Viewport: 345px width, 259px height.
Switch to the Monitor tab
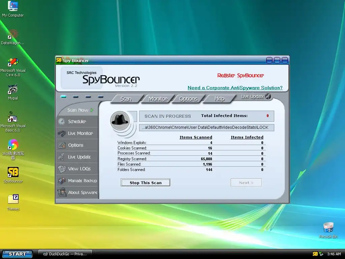[x=158, y=99]
